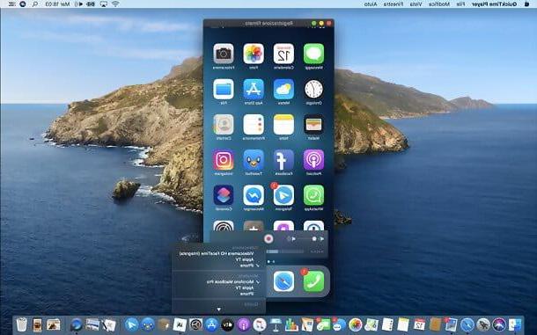Open Siri icon in the Mac dock
The height and width of the screenshot is (335, 537).
(498, 324)
